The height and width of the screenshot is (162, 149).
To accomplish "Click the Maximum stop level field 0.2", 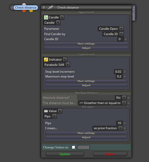I will click(119, 76).
